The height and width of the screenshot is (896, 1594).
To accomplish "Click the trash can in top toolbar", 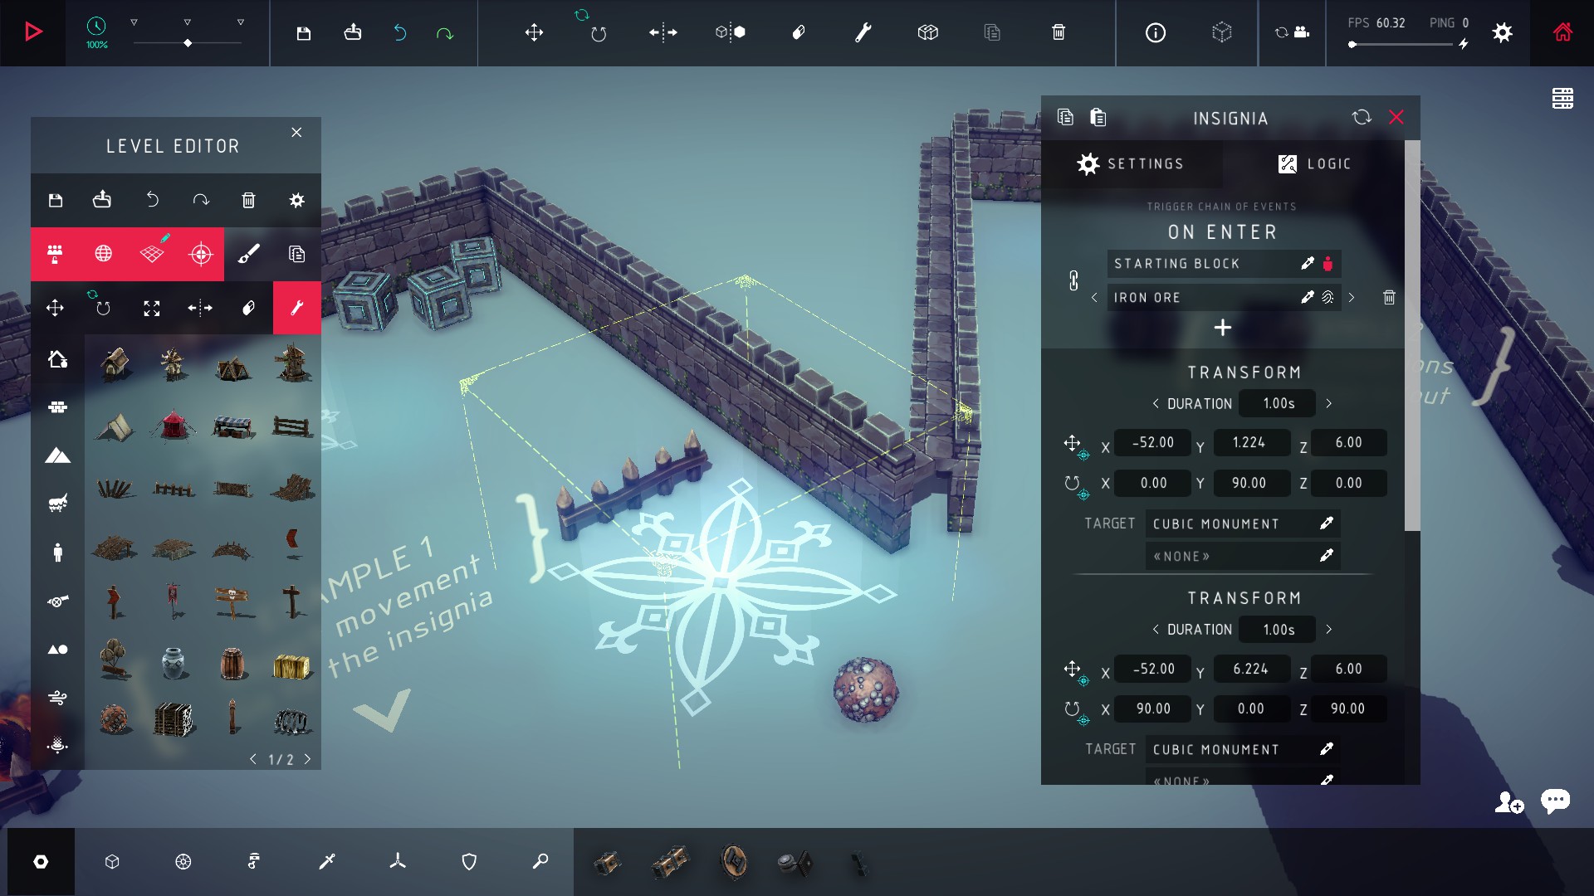I will (1059, 32).
